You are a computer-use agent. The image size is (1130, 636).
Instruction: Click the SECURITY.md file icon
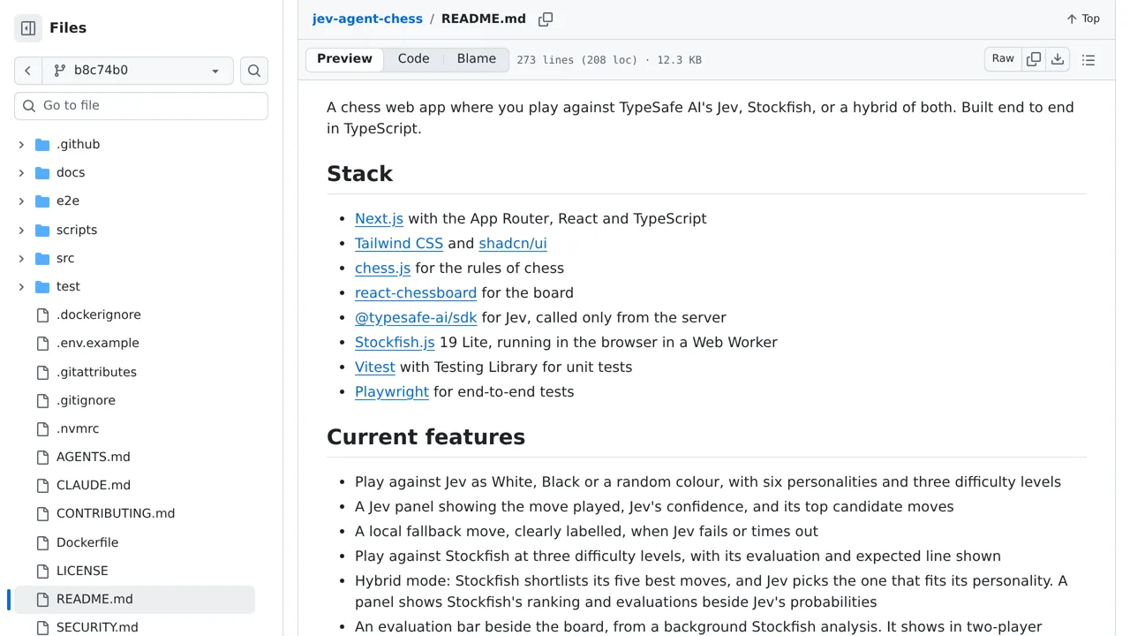coord(42,628)
